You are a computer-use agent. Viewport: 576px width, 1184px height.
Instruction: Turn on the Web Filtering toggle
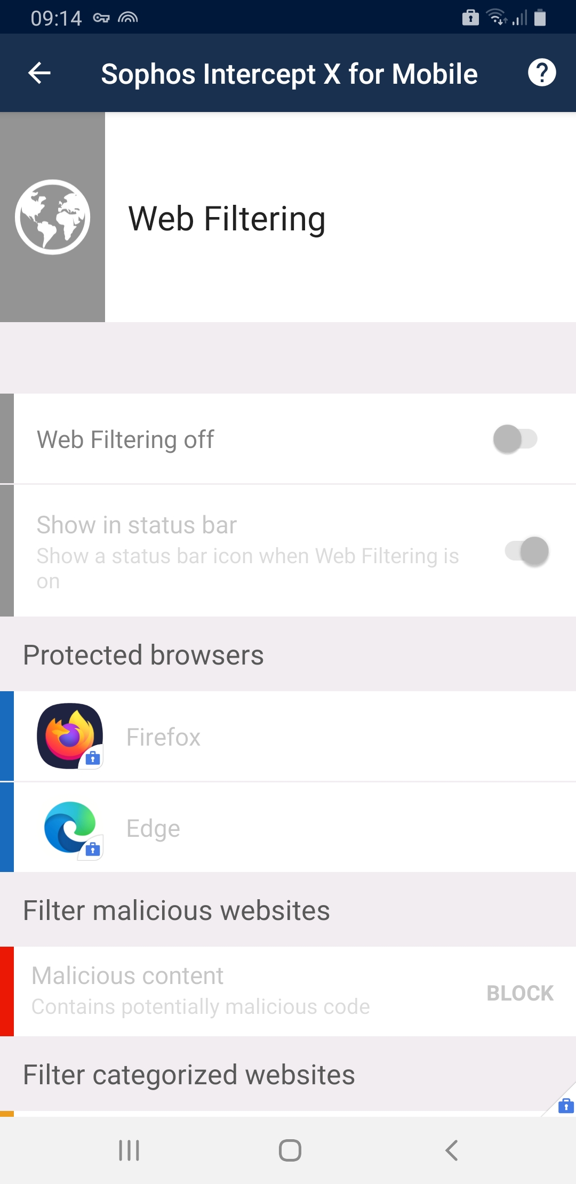[x=515, y=439]
